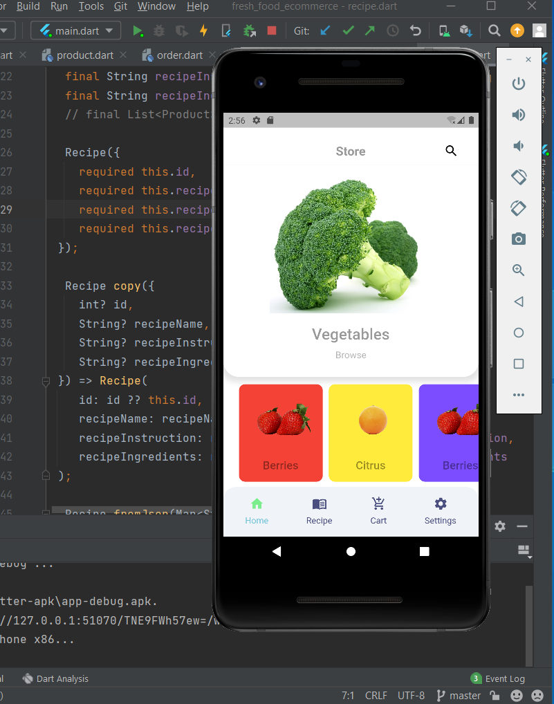Select the Cart tab in the app navigation
The height and width of the screenshot is (704, 554).
coord(378,512)
